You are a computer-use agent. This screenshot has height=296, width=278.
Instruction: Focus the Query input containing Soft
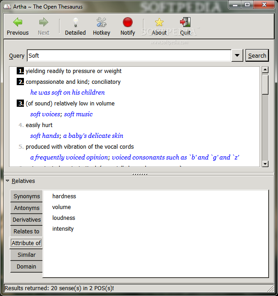[129, 55]
